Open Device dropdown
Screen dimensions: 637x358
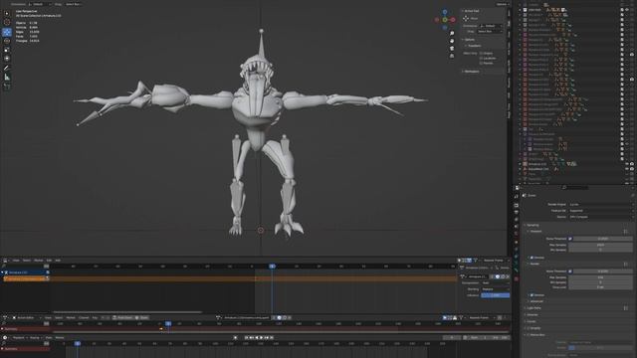(x=600, y=217)
